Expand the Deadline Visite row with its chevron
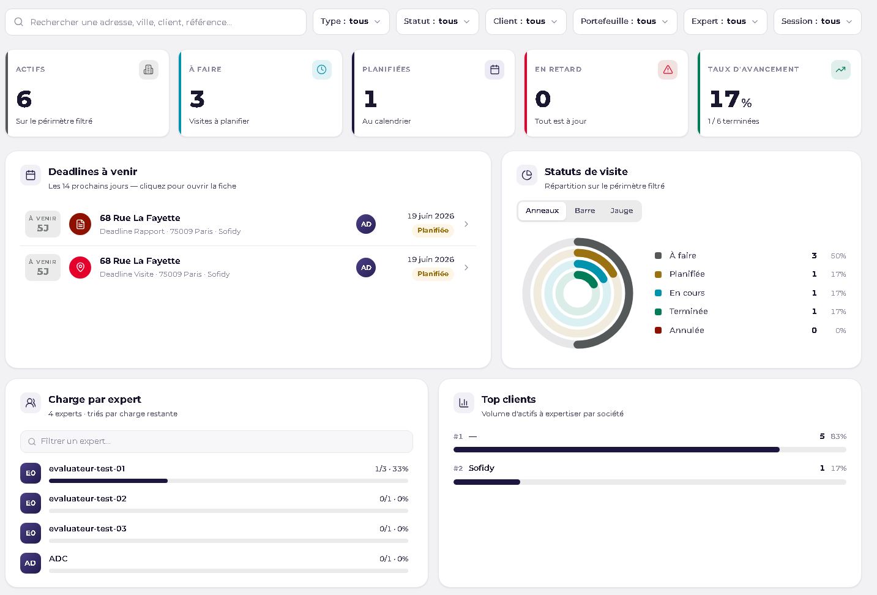 point(466,268)
